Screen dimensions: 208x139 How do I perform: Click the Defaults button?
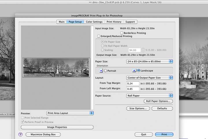pyautogui.click(x=162, y=108)
